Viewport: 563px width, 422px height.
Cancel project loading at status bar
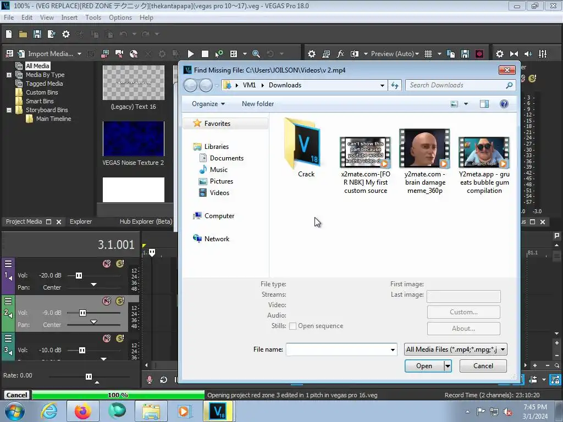pyautogui.click(x=16, y=395)
